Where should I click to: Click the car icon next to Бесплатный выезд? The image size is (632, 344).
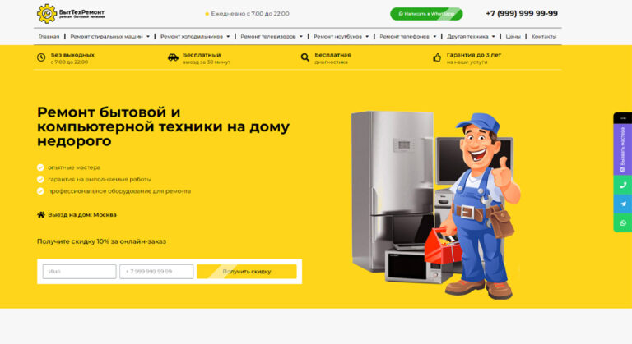point(173,57)
